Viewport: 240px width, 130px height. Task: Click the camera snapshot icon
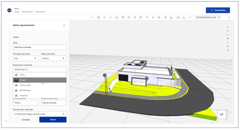click(x=178, y=17)
